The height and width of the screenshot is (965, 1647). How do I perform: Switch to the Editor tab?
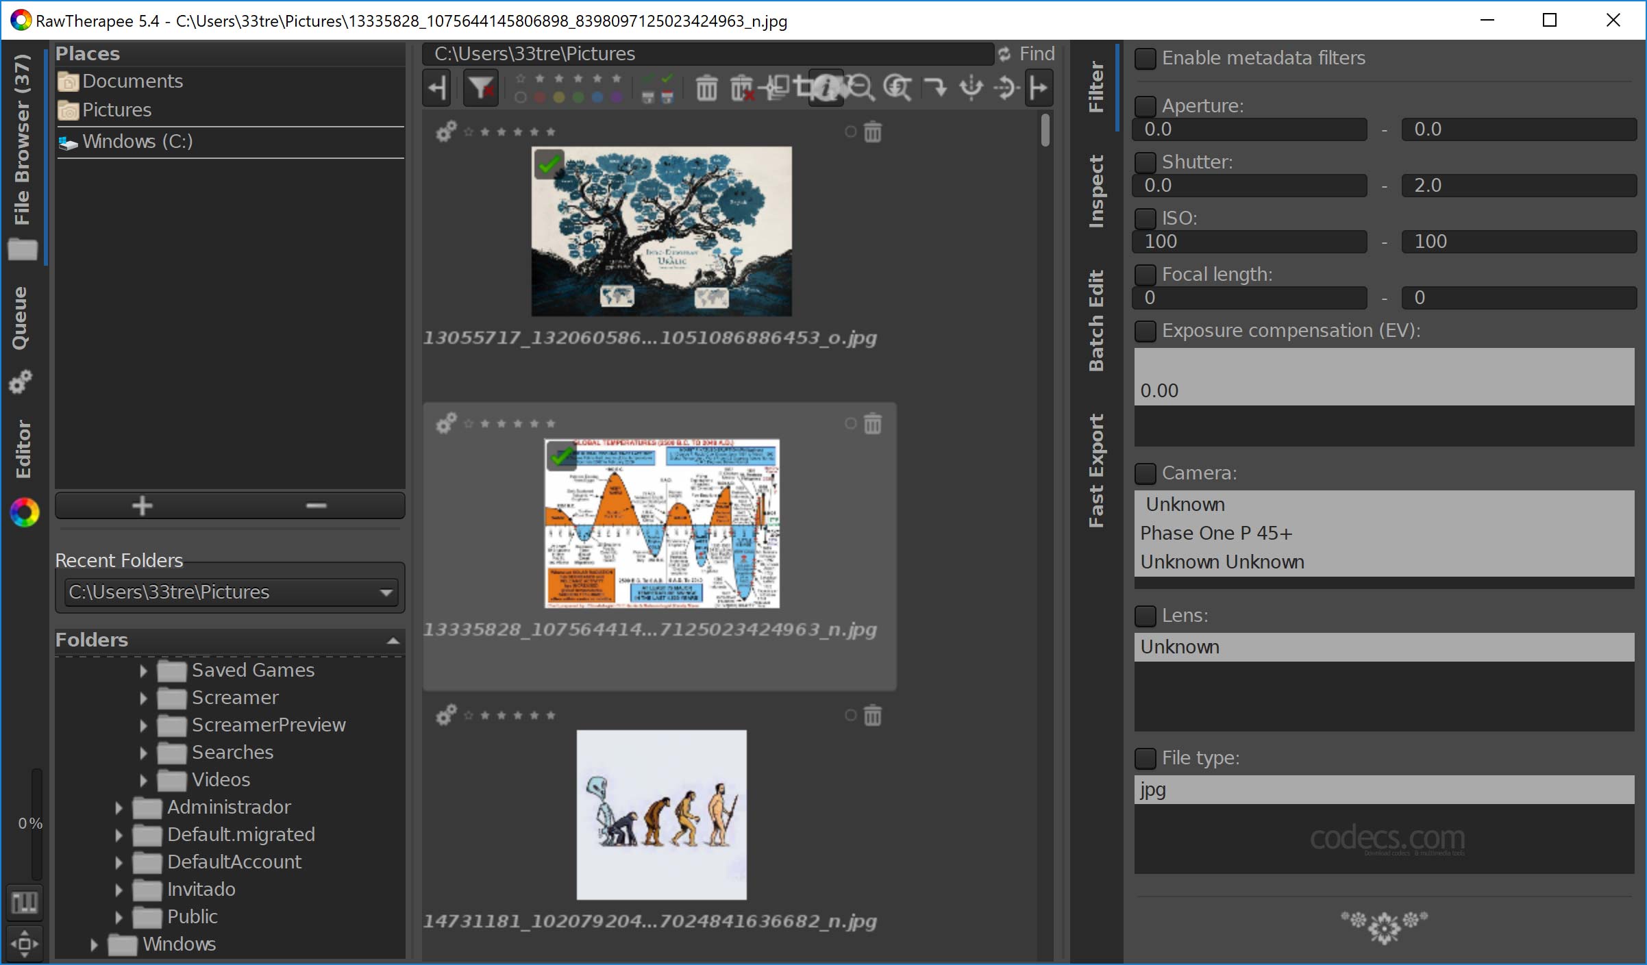23,449
